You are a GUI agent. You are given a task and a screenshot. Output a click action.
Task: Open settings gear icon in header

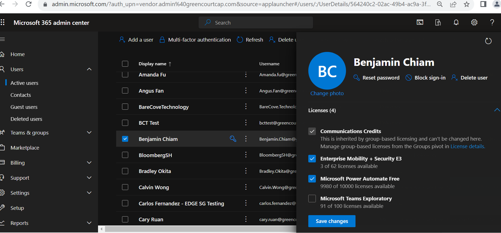(x=474, y=22)
